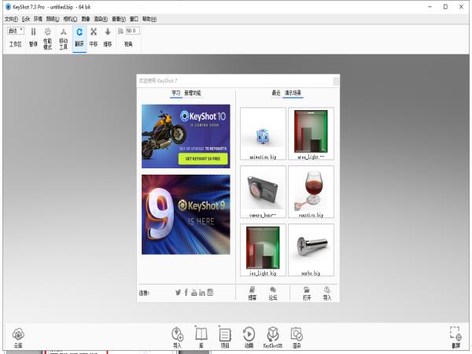The image size is (472, 354).
Task: Open the Render (渲染) dialog
Action: tap(297, 337)
